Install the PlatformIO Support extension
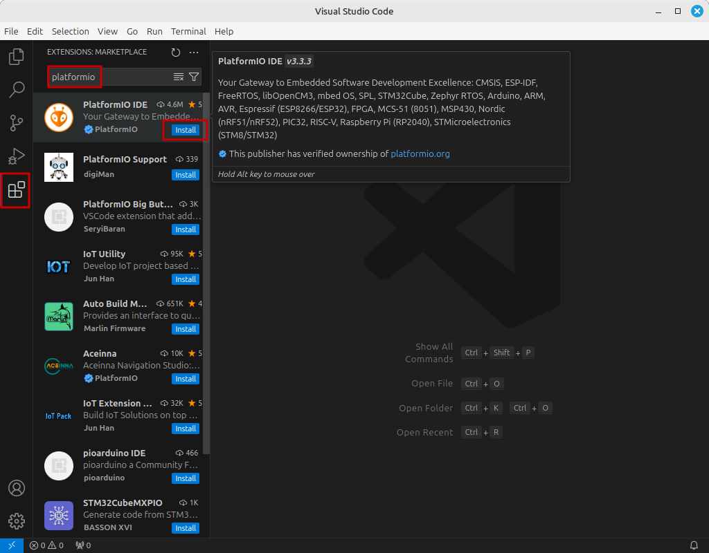This screenshot has height=553, width=709. (186, 175)
